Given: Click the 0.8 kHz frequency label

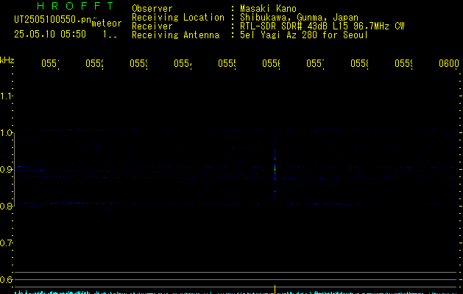Looking at the screenshot, I should 6,206.
